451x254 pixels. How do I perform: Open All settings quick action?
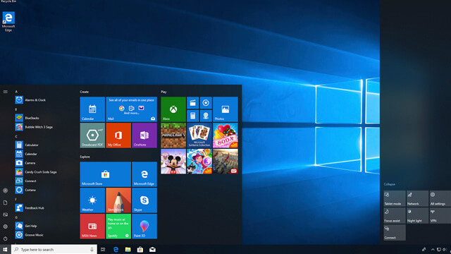pos(440,198)
